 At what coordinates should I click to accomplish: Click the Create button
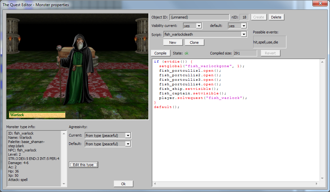[259, 17]
